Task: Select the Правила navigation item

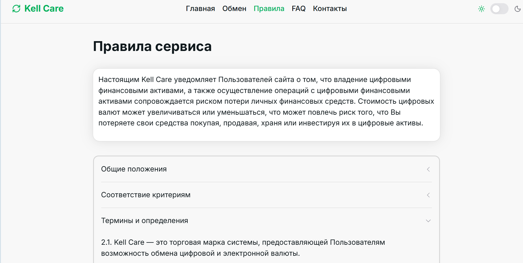Action: coord(269,9)
